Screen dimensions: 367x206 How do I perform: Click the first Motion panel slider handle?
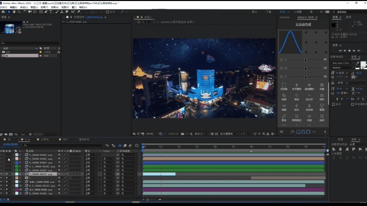coord(305,60)
